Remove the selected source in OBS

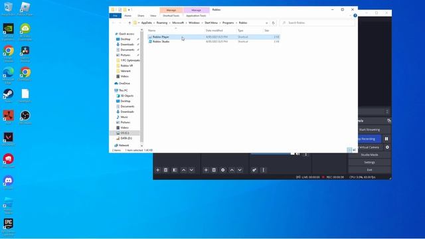(x=214, y=170)
